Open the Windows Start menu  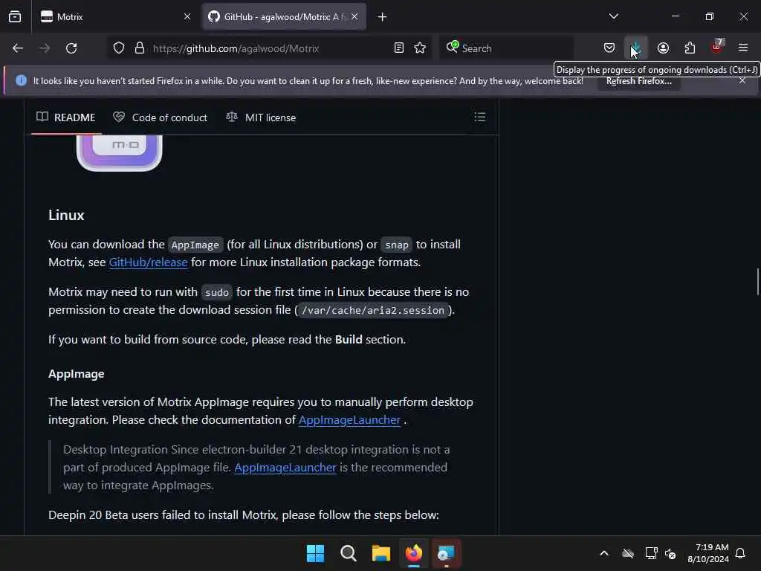click(x=315, y=553)
